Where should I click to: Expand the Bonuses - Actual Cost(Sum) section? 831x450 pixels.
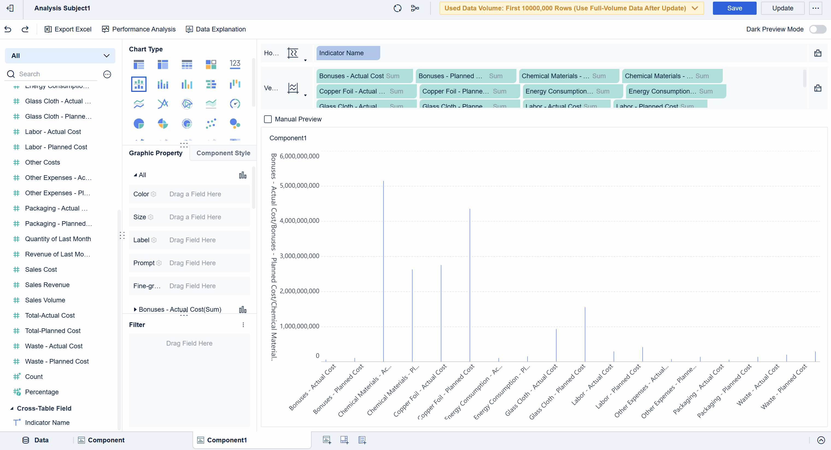click(135, 309)
